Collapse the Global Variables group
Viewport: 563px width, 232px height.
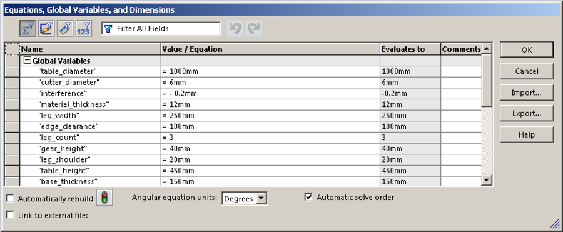tap(27, 61)
